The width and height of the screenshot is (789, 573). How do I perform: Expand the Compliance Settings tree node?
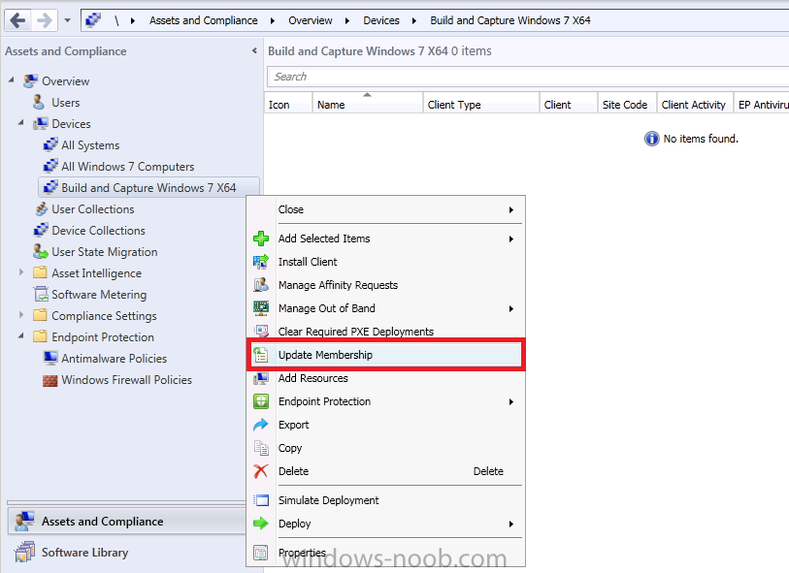(21, 315)
